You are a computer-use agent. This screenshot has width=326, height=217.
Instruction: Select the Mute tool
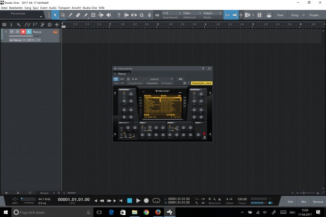[x=93, y=15]
